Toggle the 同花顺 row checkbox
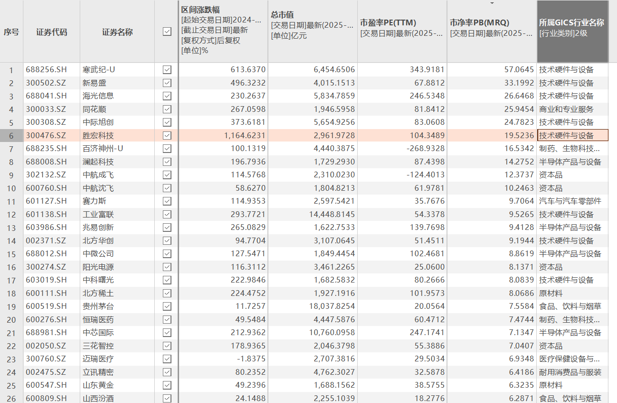Viewport: 617px width, 403px height. [167, 109]
